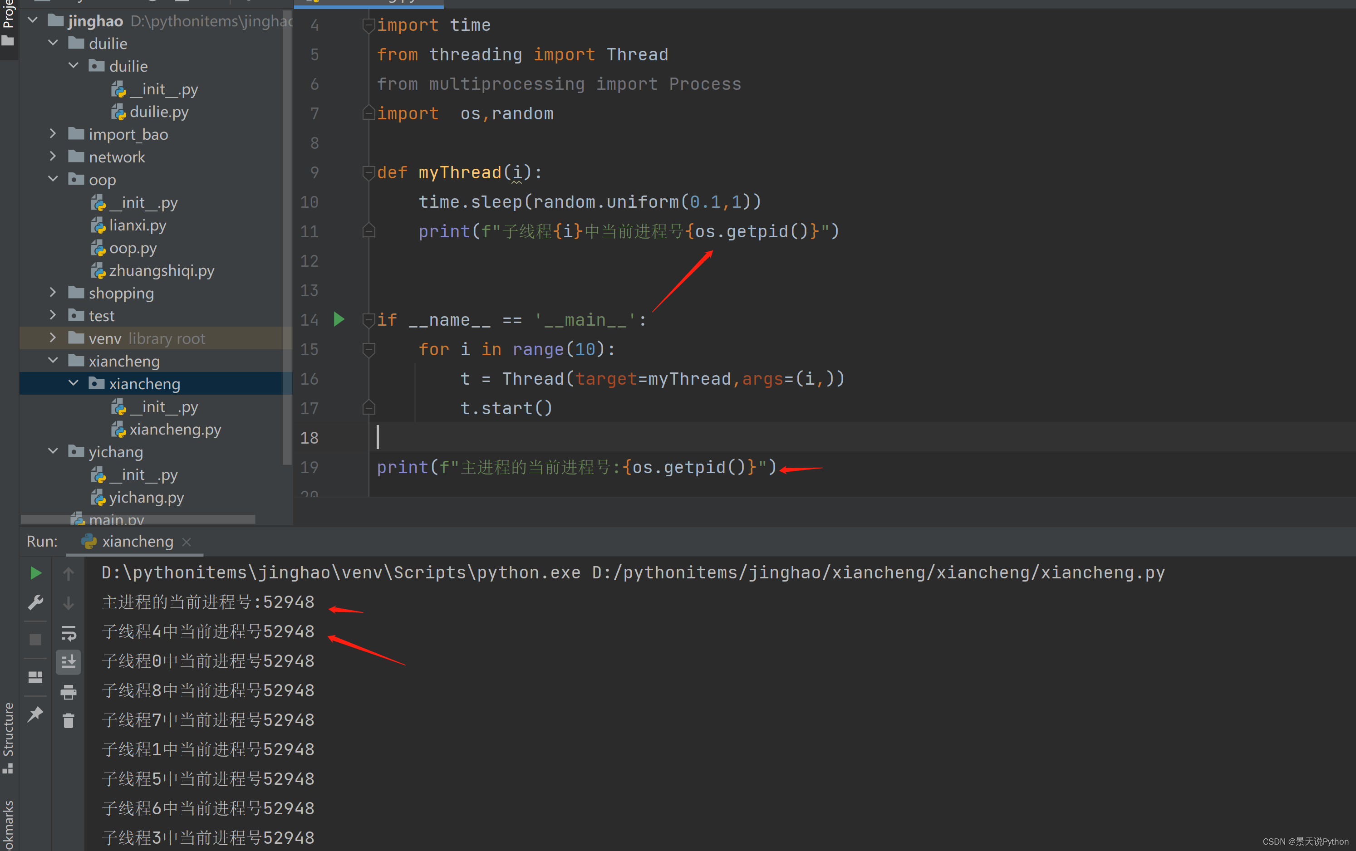Fold the for loop at line 15
This screenshot has width=1356, height=851.
[x=368, y=349]
